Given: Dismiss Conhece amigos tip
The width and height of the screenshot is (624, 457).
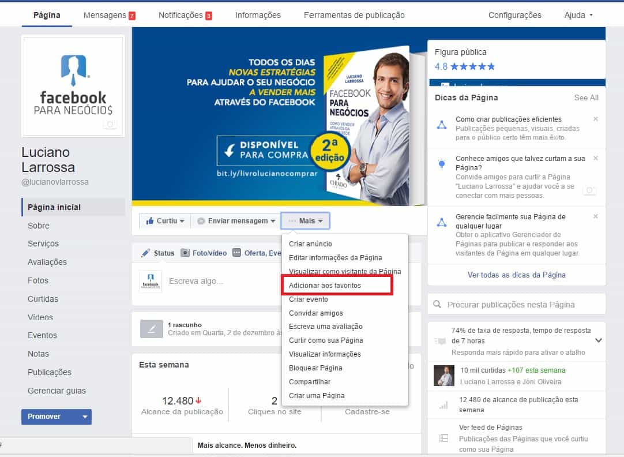Looking at the screenshot, I should tap(596, 158).
